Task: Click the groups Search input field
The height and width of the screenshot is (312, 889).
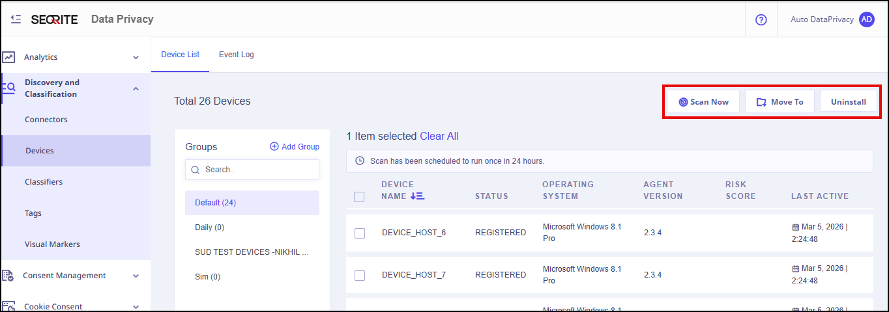Action: point(259,170)
